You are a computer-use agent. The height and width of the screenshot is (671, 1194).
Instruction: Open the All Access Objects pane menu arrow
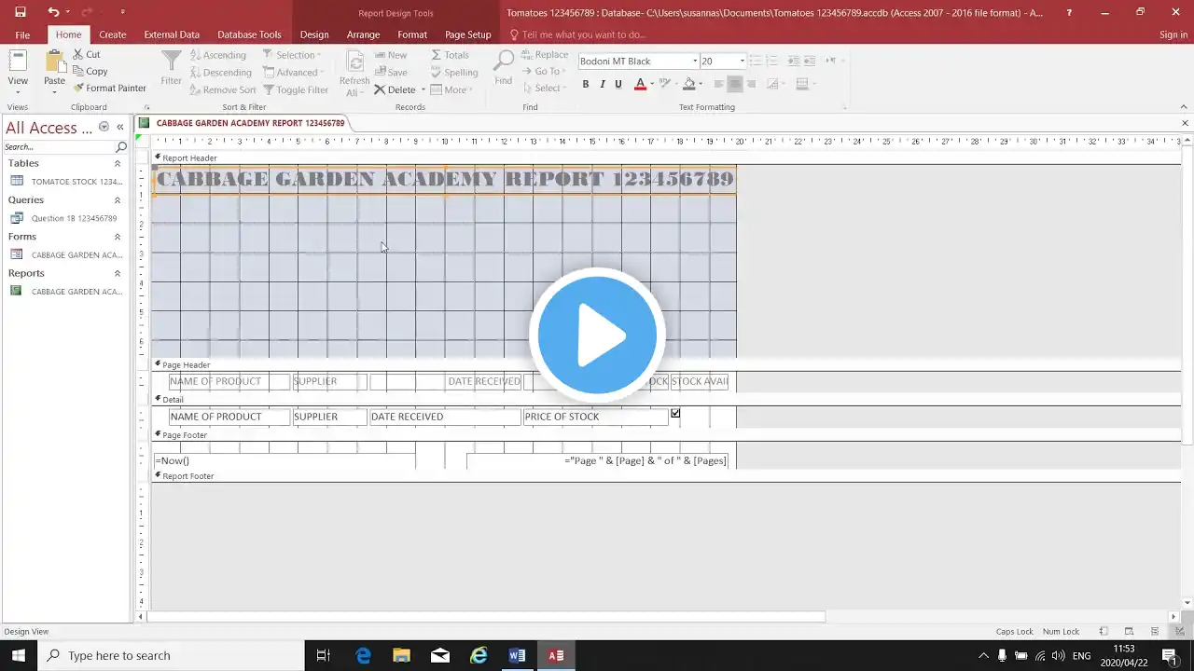[x=104, y=127]
